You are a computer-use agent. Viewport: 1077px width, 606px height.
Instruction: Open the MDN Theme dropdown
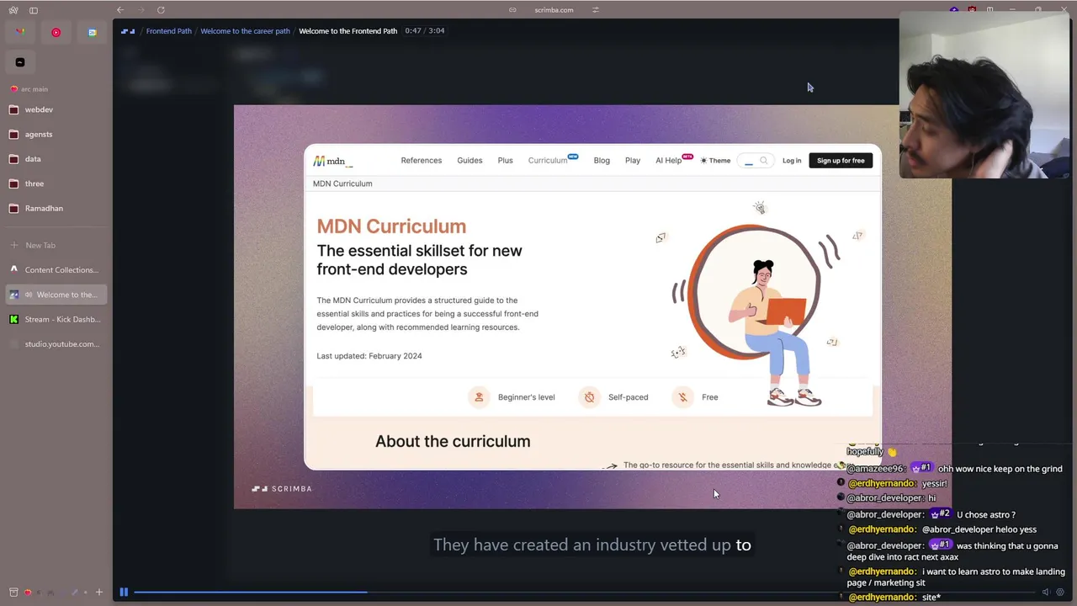pyautogui.click(x=715, y=161)
